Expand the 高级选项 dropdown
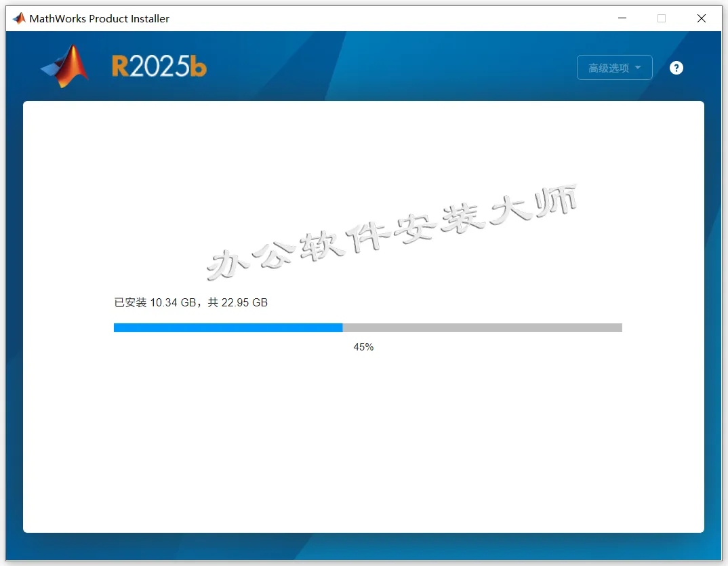728x566 pixels. click(614, 68)
